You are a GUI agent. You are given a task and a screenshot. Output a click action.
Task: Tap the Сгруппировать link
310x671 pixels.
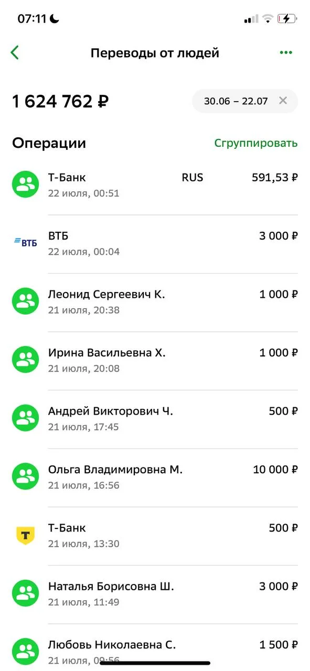[x=255, y=142]
